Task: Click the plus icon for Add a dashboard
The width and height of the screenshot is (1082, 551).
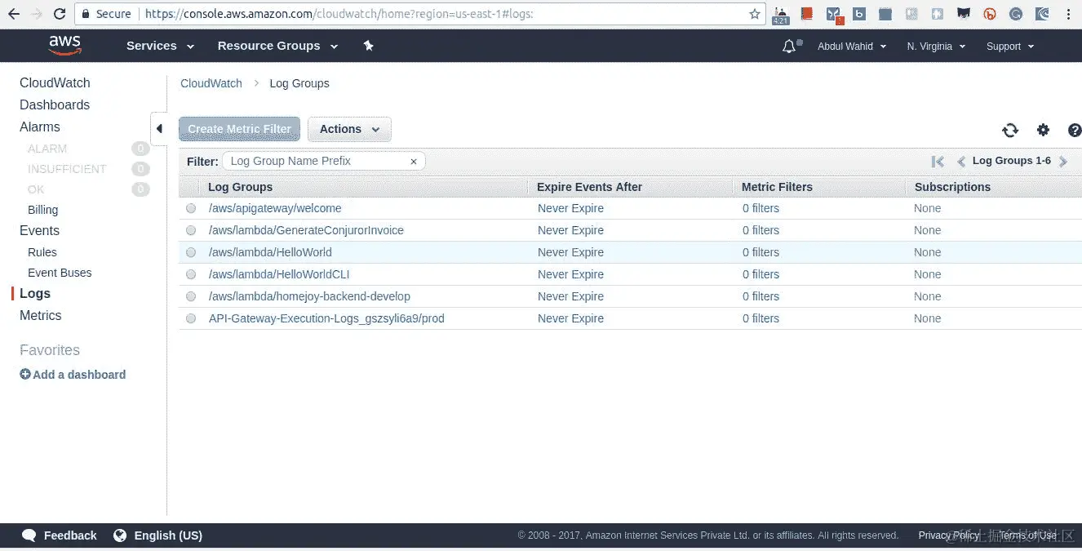Action: (25, 374)
